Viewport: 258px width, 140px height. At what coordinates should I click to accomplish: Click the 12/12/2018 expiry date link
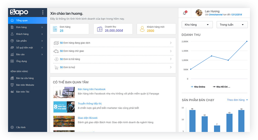(x=236, y=15)
